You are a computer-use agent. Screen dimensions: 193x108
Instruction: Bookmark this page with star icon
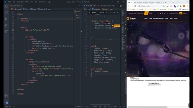click(167, 6)
